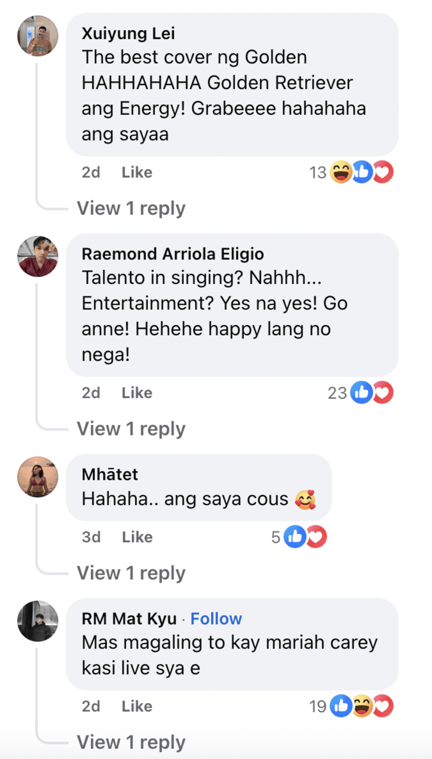
Task: Follow RM Mat Kyu
Action: click(216, 619)
